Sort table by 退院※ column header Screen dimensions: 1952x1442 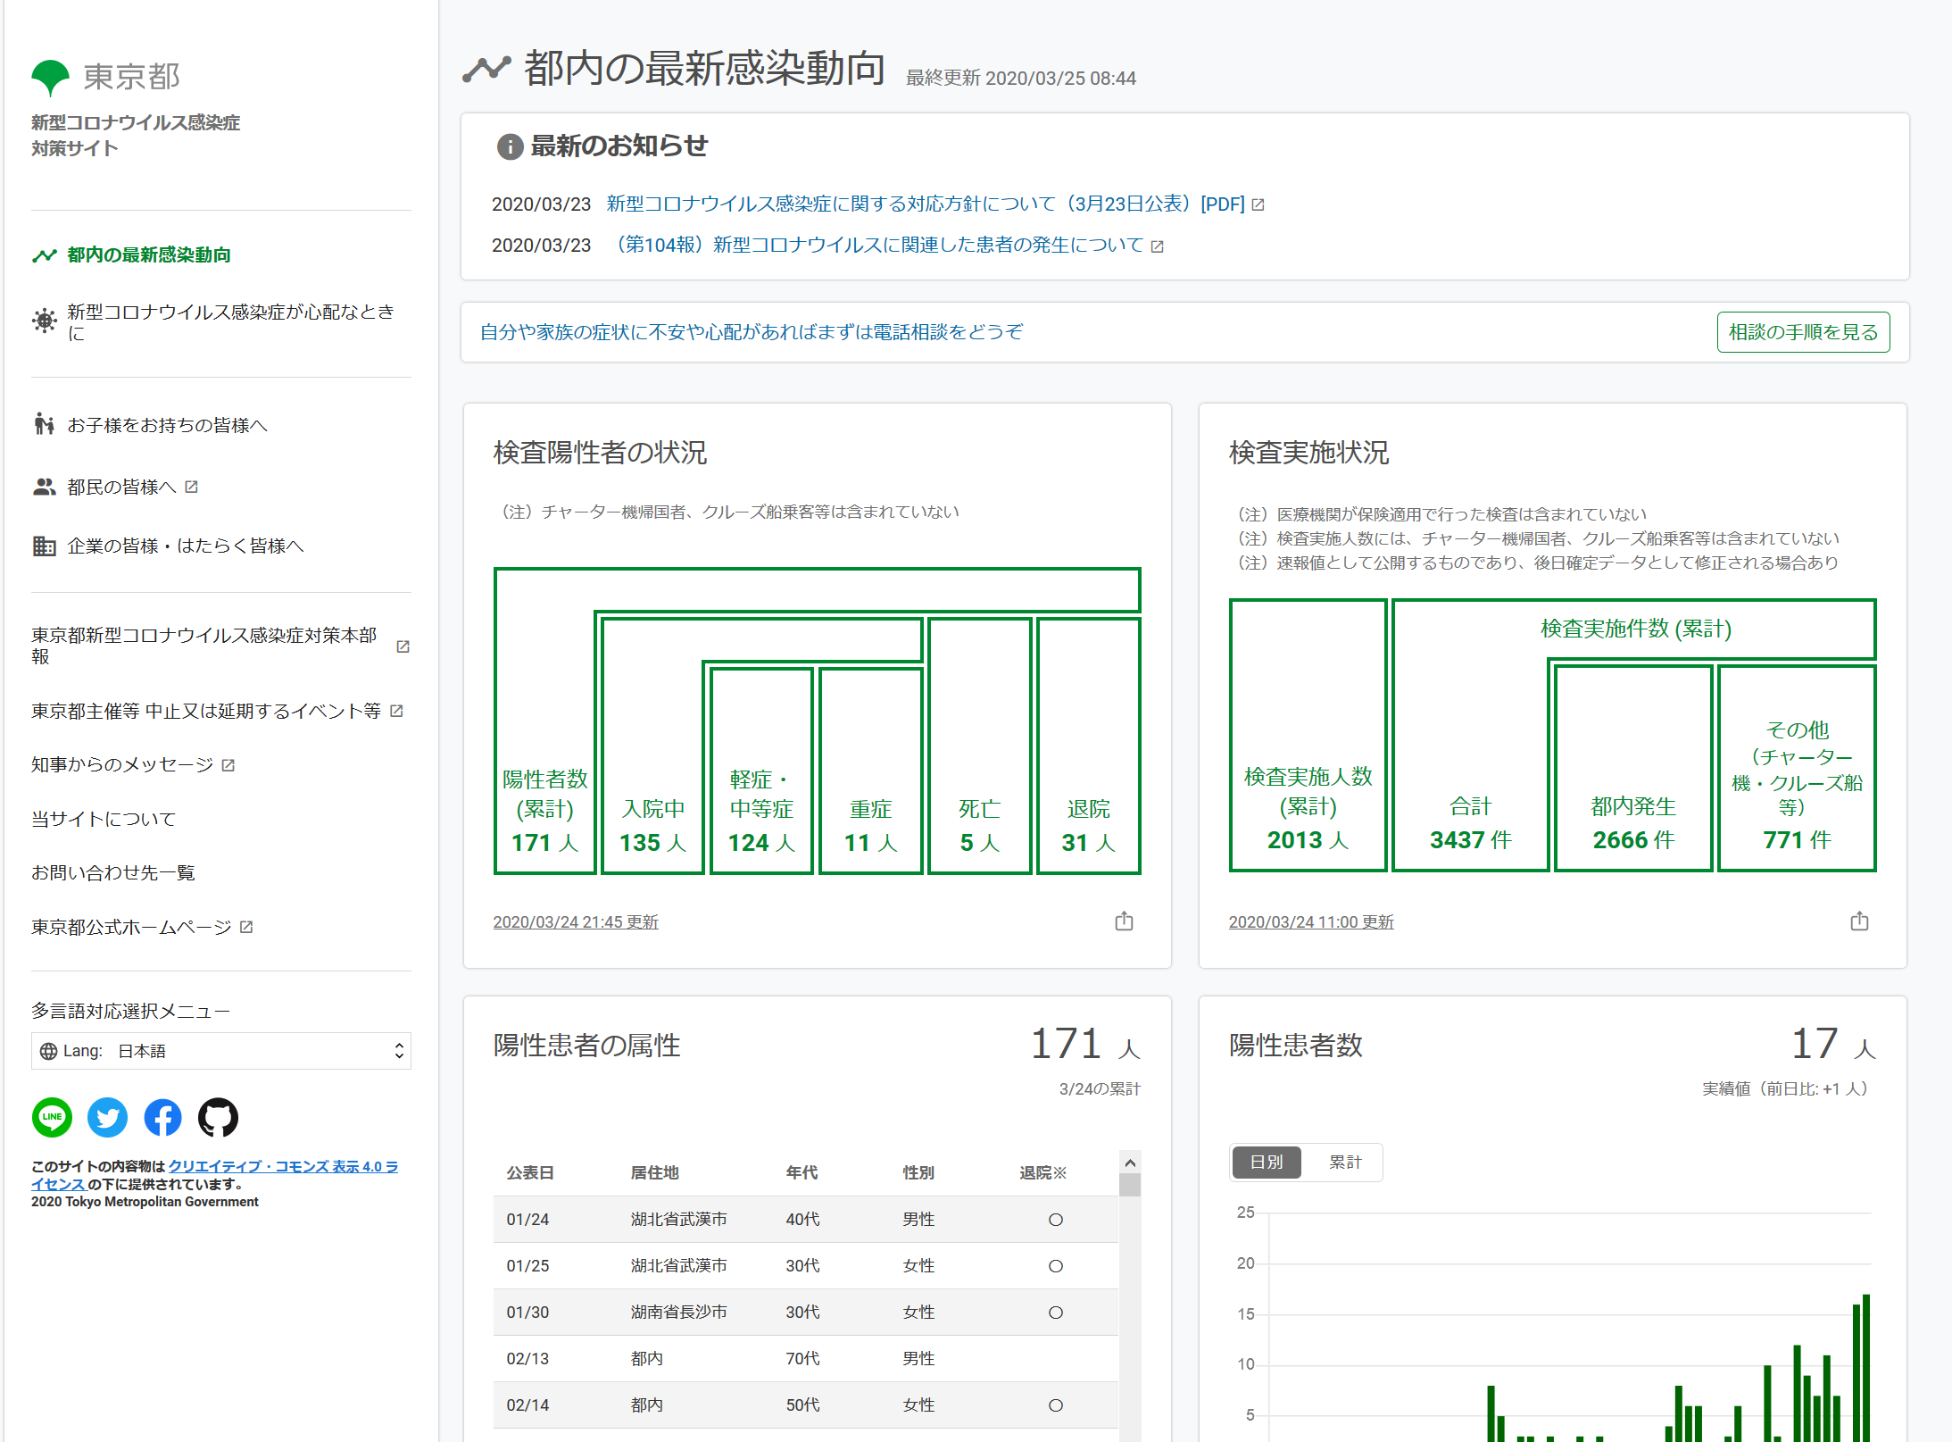(x=1043, y=1173)
